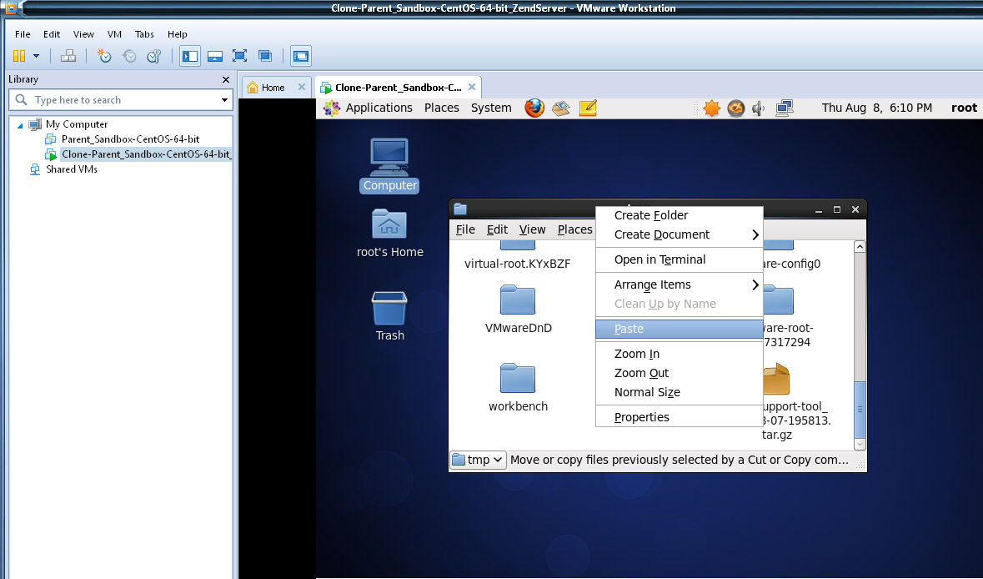Select root's Home desktop icon
The image size is (983, 579).
(389, 234)
